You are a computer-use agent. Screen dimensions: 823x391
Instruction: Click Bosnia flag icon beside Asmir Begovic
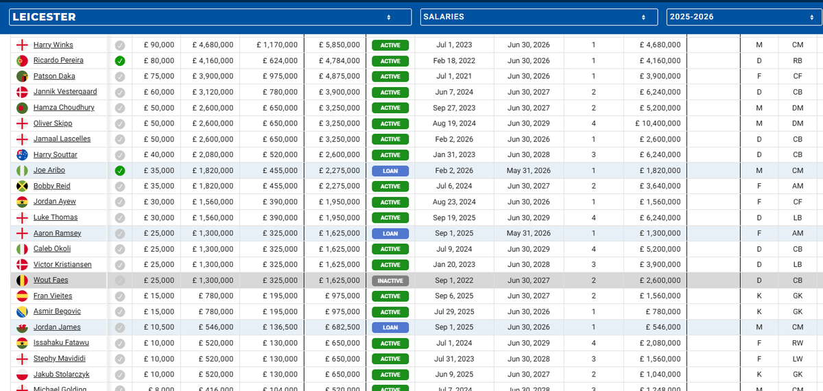(22, 311)
